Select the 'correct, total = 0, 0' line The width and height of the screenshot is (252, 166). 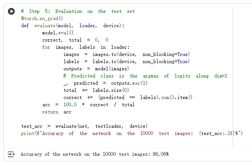pyautogui.click(x=75, y=40)
